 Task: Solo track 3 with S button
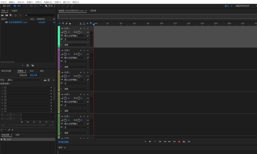tap(84, 73)
